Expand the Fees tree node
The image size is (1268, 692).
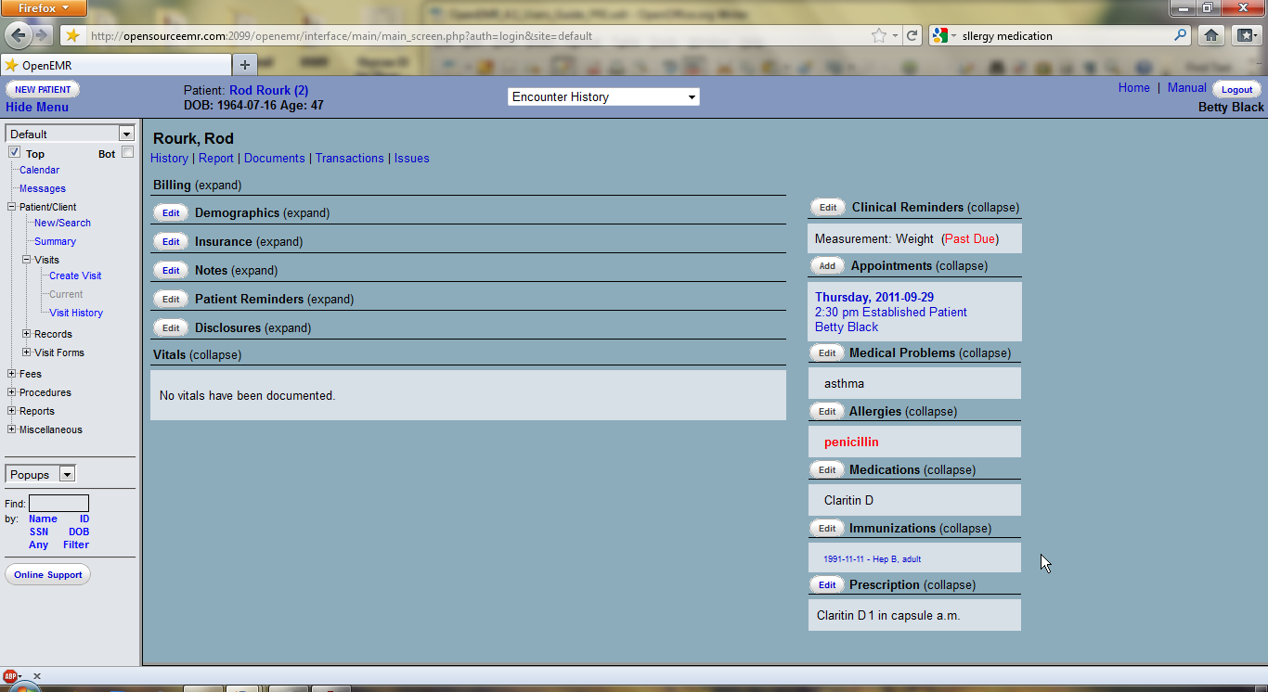[x=11, y=374]
